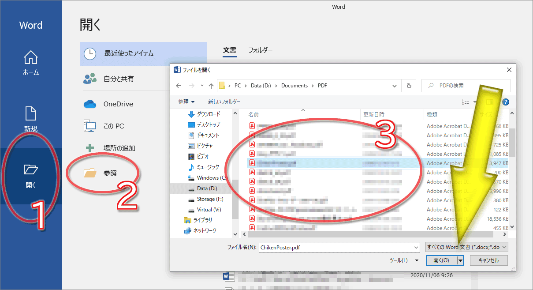Open ダウンロード in the navigation pane
Viewport: 533px width, 290px height.
point(204,114)
